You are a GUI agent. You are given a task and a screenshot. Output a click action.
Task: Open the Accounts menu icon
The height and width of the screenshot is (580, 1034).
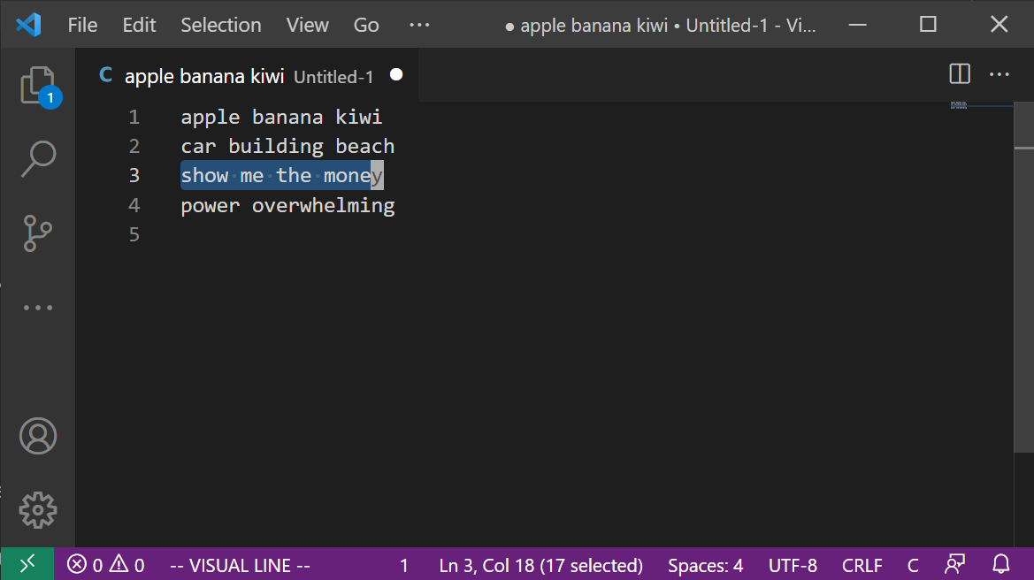37,436
